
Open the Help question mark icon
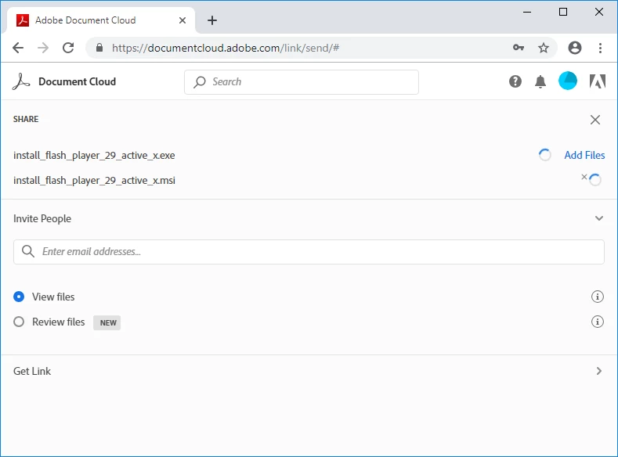click(x=515, y=81)
